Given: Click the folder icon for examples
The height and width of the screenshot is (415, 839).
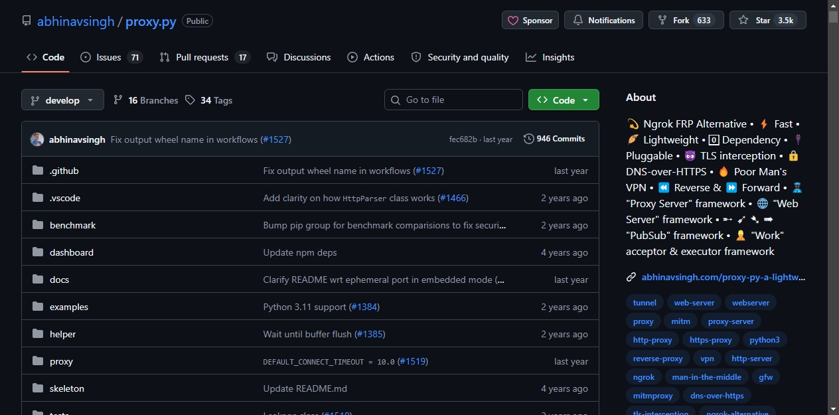Looking at the screenshot, I should point(37,307).
